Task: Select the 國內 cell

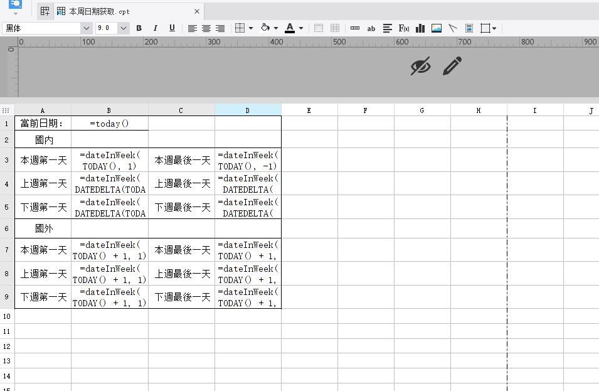Action: [43, 139]
